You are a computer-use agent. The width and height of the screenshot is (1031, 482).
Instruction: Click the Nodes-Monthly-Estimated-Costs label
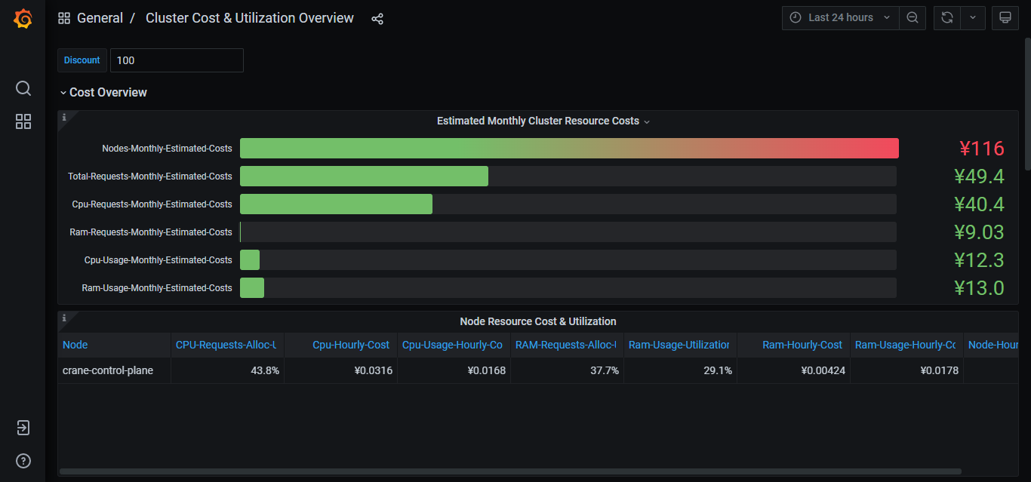pyautogui.click(x=167, y=149)
